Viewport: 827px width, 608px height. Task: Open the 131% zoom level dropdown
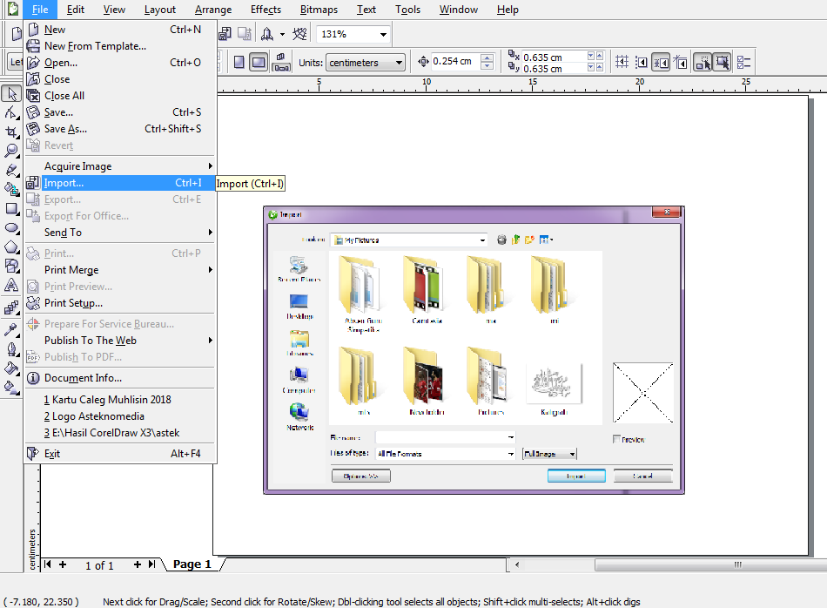383,34
